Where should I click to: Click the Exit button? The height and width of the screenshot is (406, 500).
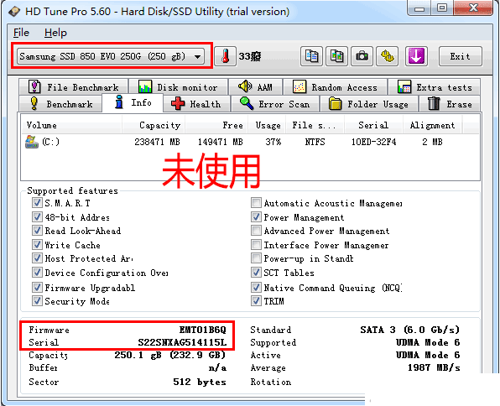[460, 56]
